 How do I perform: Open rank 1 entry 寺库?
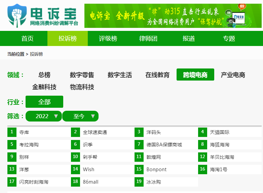coord(24,132)
